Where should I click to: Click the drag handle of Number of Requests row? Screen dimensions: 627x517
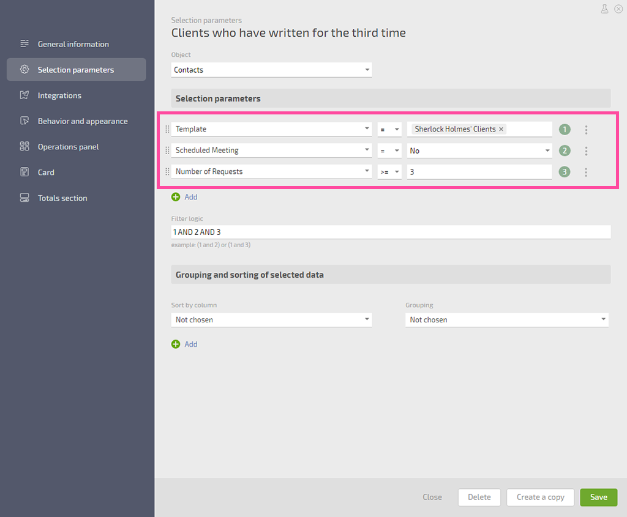coord(167,171)
